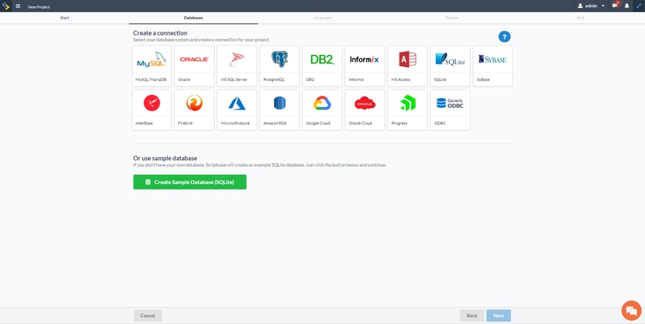Click Create Sample Database (SQLite) button

(190, 182)
